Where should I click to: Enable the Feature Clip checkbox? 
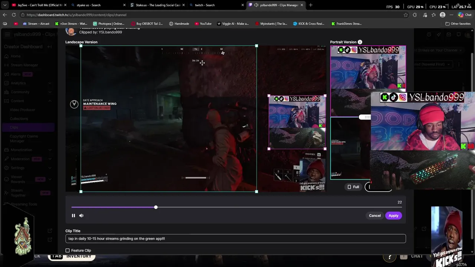click(x=68, y=251)
